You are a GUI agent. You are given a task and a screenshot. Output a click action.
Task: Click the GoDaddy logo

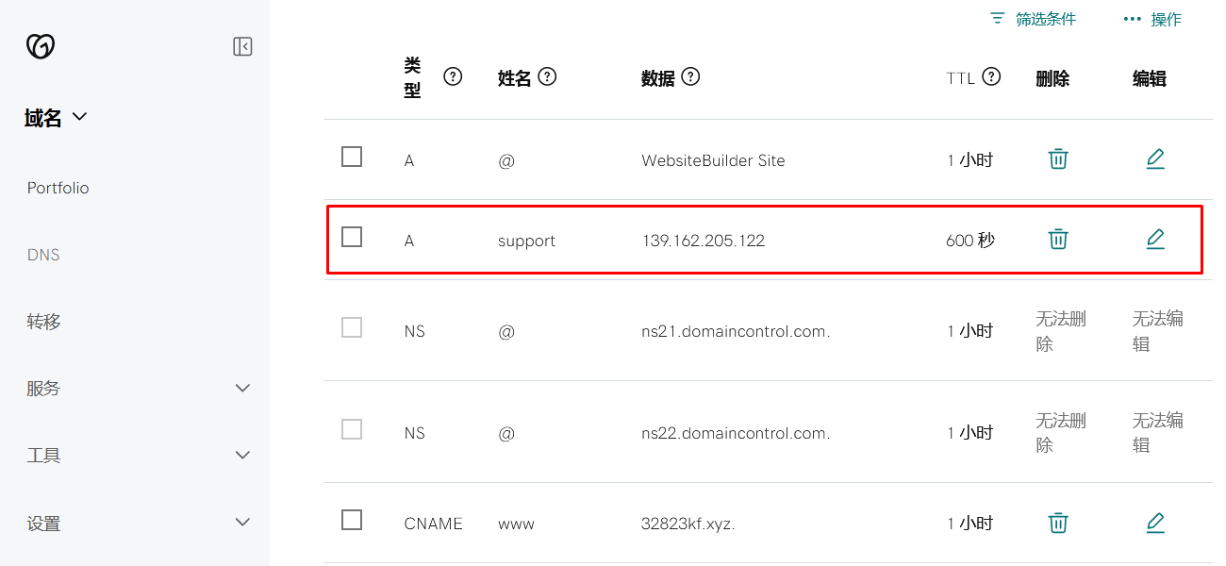click(x=40, y=45)
